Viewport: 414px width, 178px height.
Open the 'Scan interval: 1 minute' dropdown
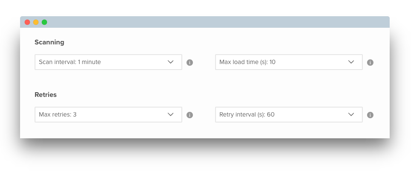click(108, 62)
